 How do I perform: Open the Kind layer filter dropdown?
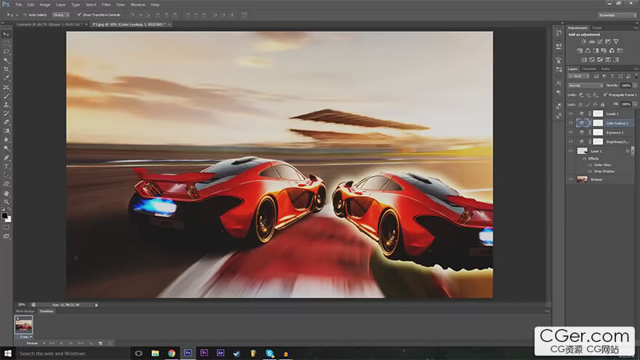click(578, 76)
